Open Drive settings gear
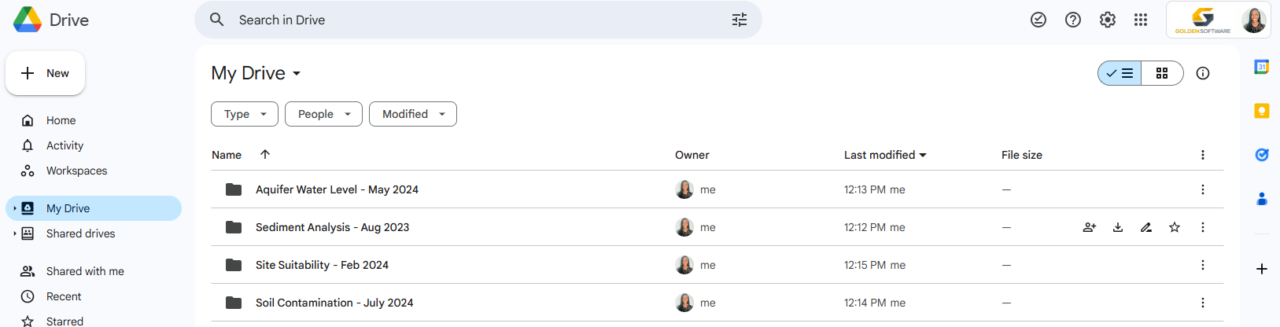 pos(1108,20)
